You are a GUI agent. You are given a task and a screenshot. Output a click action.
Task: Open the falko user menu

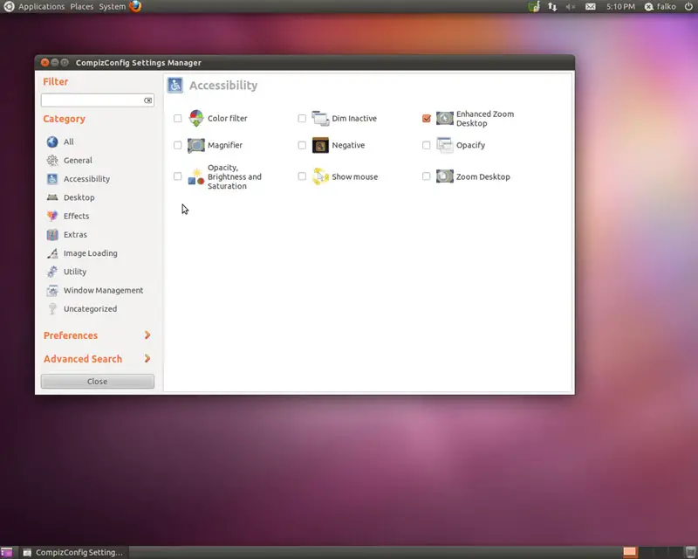(x=660, y=7)
